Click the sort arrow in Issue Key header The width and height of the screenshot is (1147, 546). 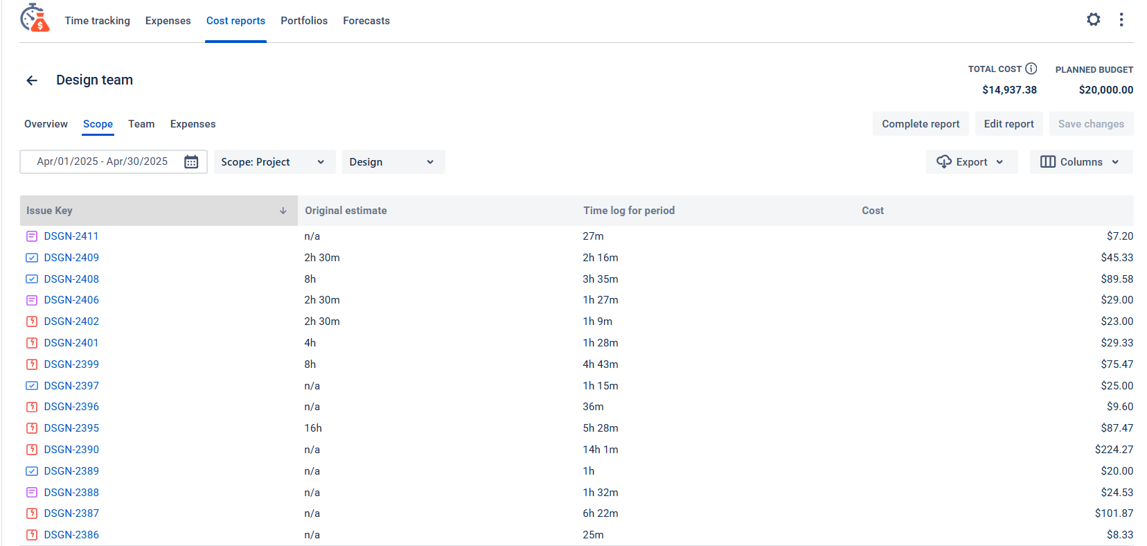coord(283,211)
